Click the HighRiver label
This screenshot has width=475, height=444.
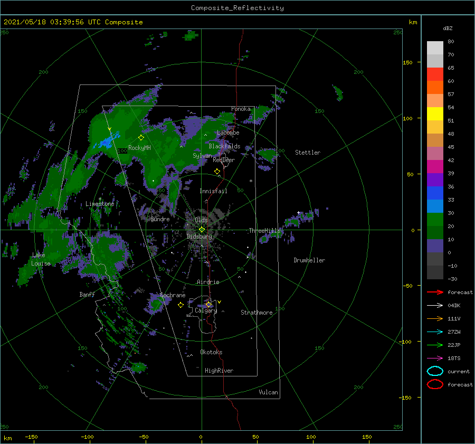(x=219, y=371)
